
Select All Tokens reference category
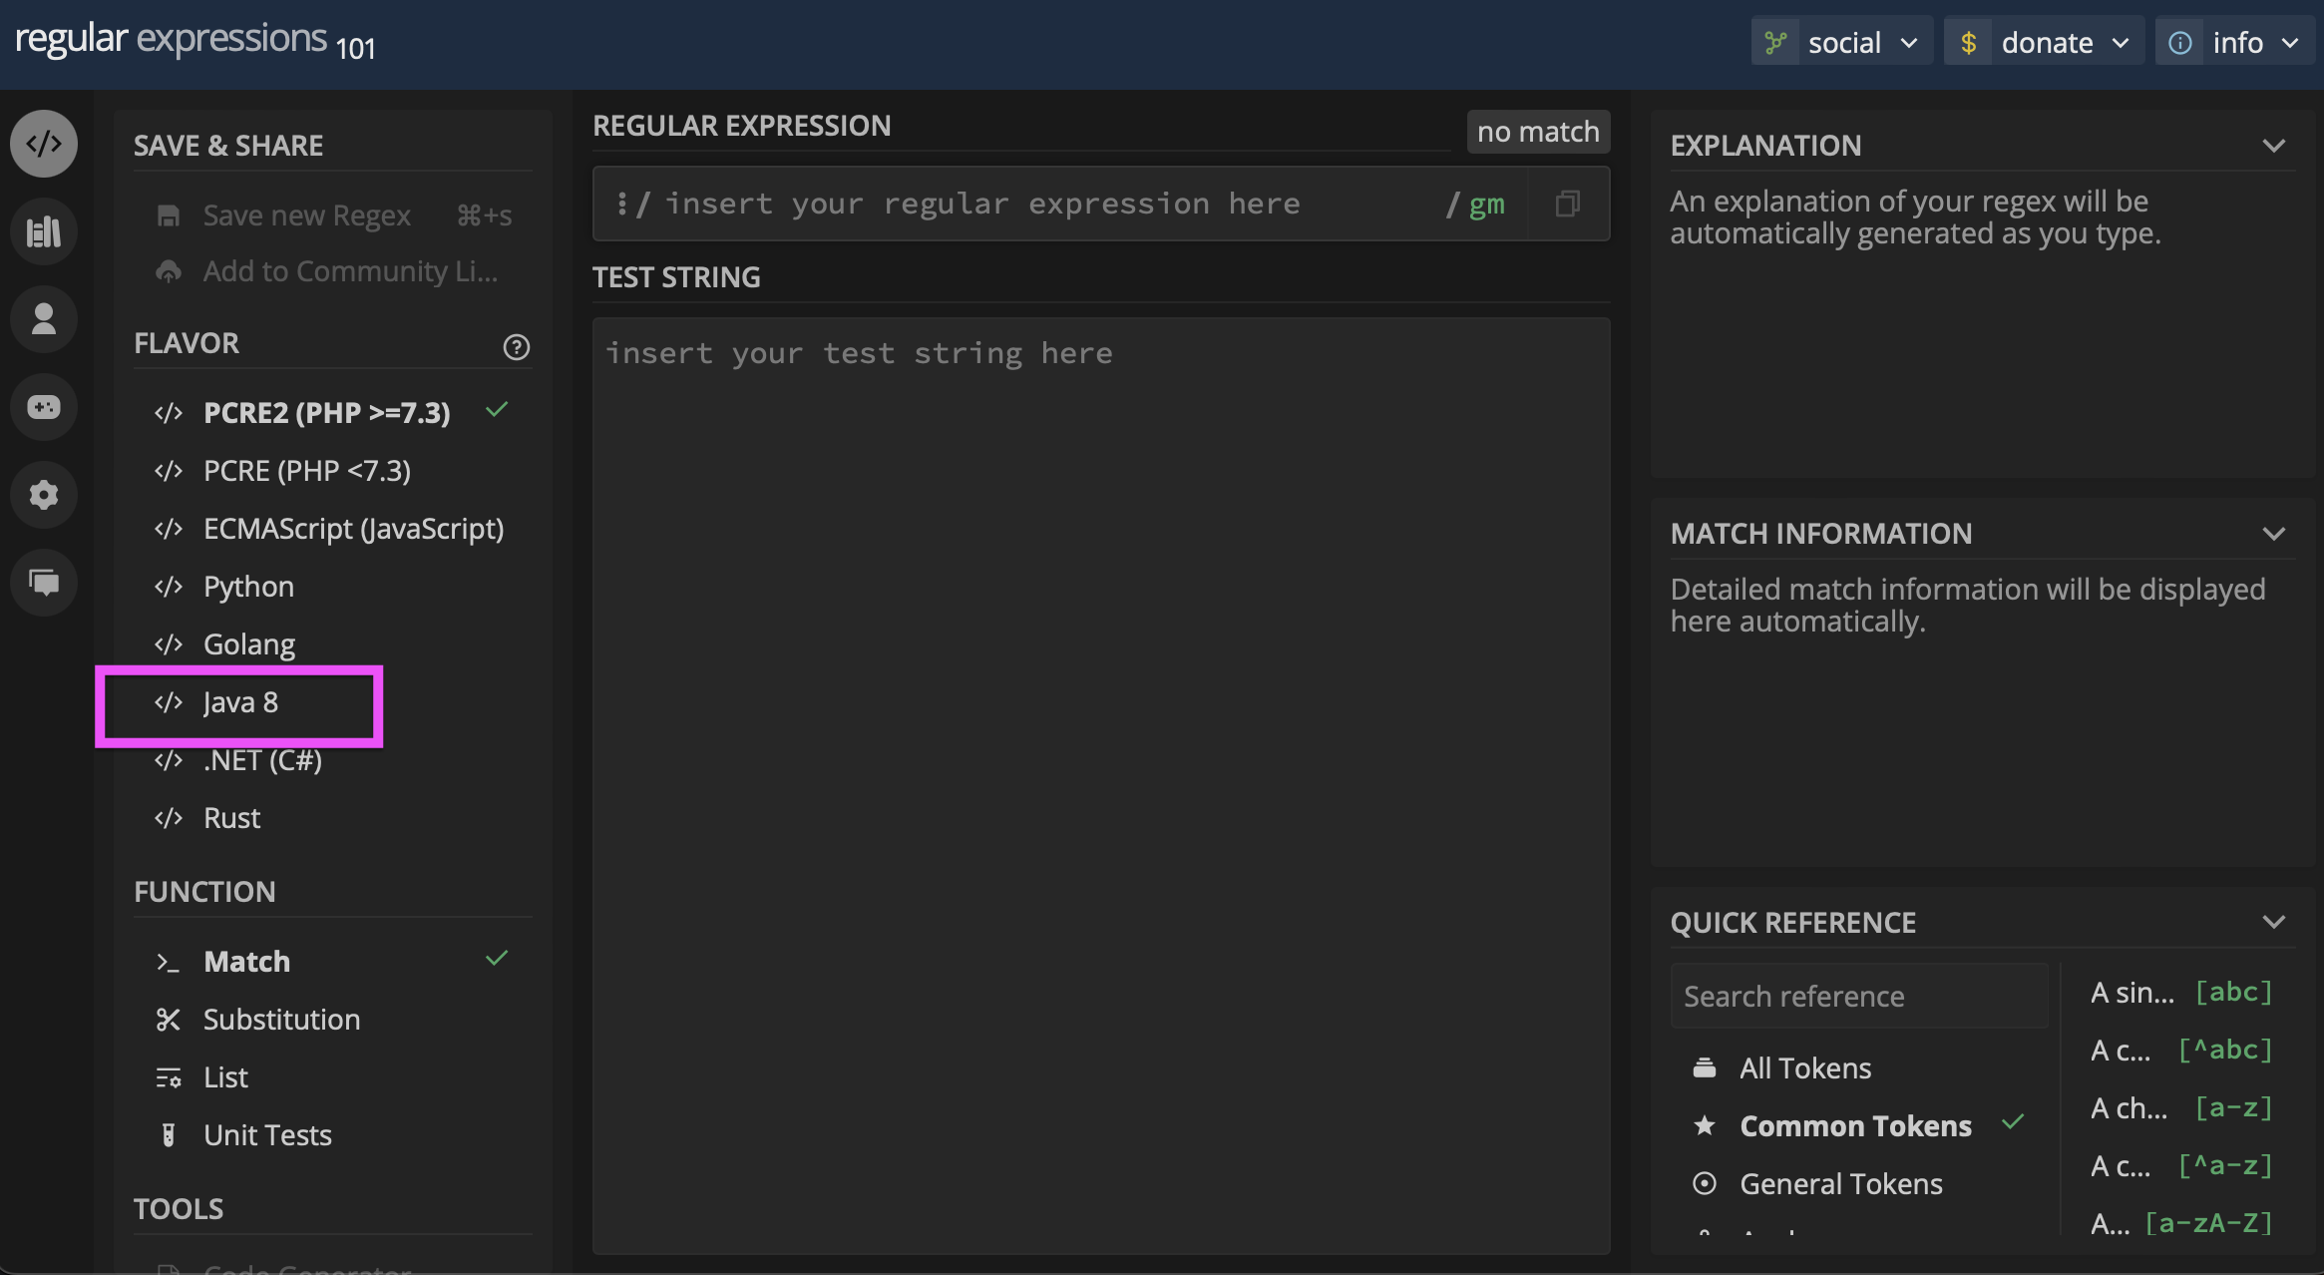[x=1804, y=1068]
